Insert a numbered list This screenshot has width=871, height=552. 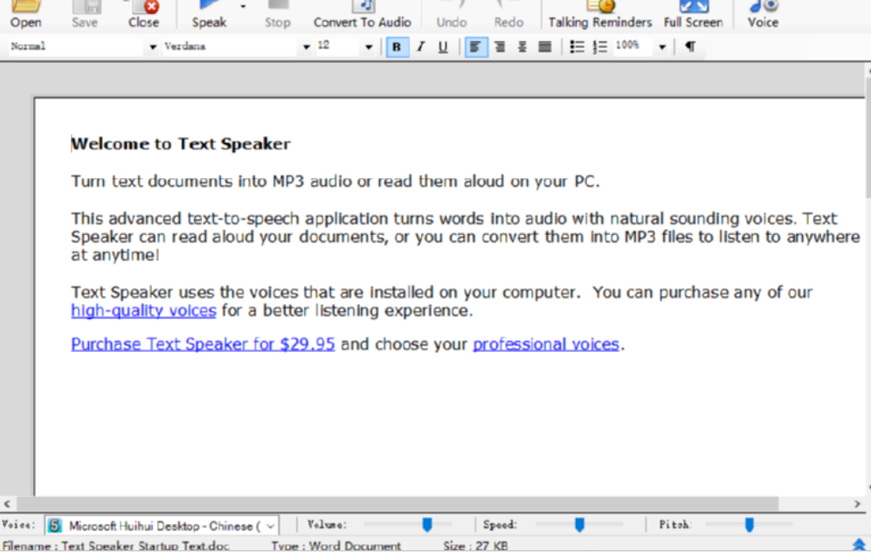(600, 46)
